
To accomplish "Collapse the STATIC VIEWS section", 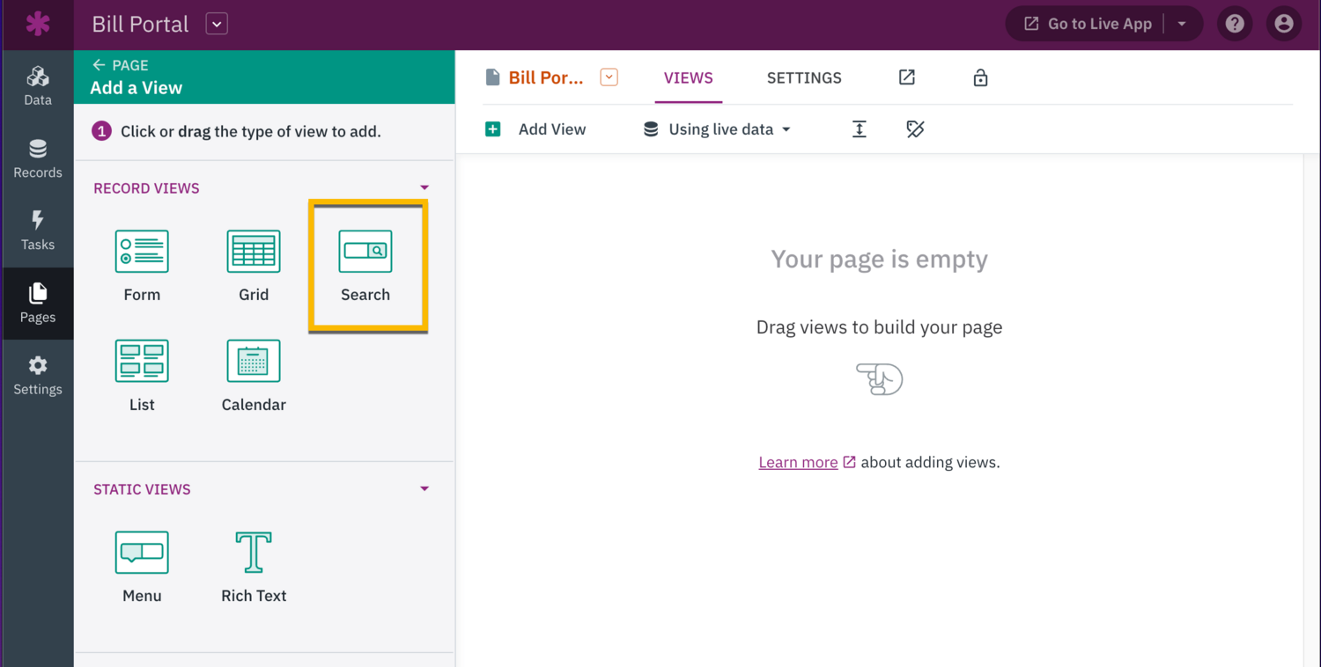I will 424,488.
